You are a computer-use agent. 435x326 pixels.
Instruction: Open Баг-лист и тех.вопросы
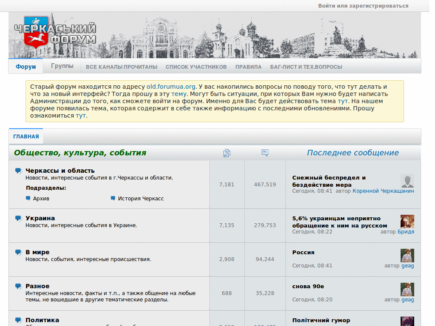(x=306, y=67)
